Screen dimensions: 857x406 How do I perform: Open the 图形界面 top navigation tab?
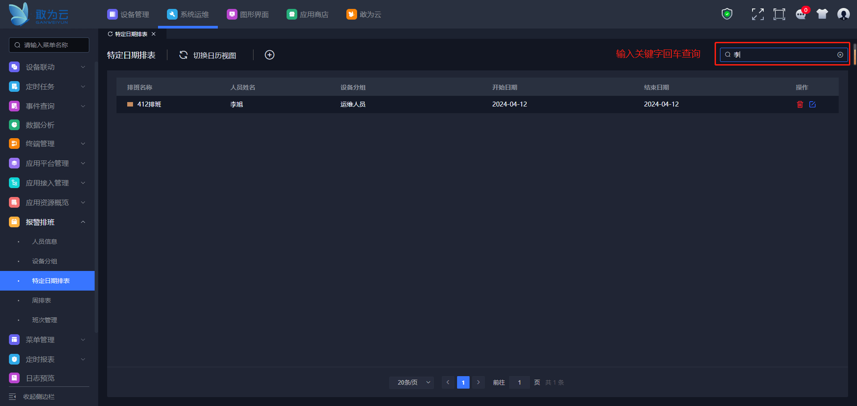point(248,14)
